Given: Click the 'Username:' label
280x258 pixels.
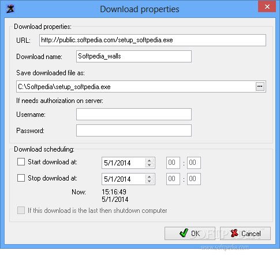Looking at the screenshot, I should pos(31,115).
